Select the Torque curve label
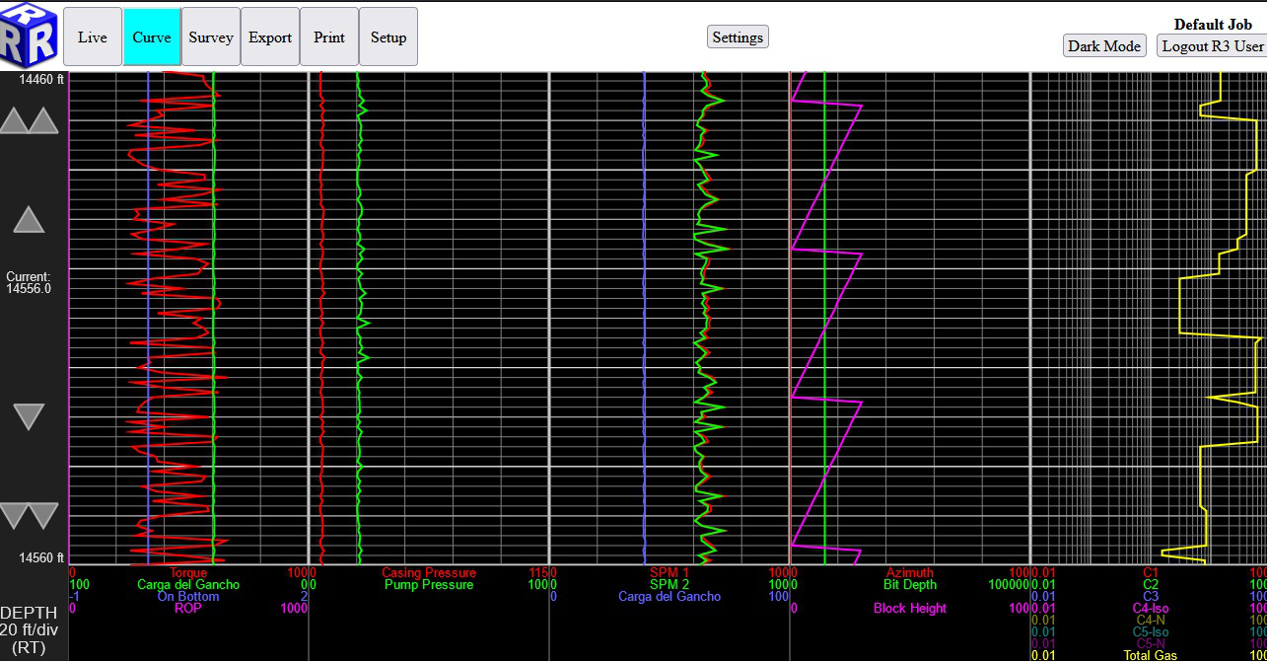Image resolution: width=1269 pixels, height=663 pixels. pos(188,573)
